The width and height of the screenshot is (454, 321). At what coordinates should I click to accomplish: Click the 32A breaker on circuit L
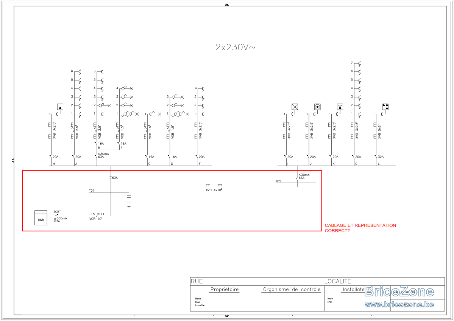point(379,157)
